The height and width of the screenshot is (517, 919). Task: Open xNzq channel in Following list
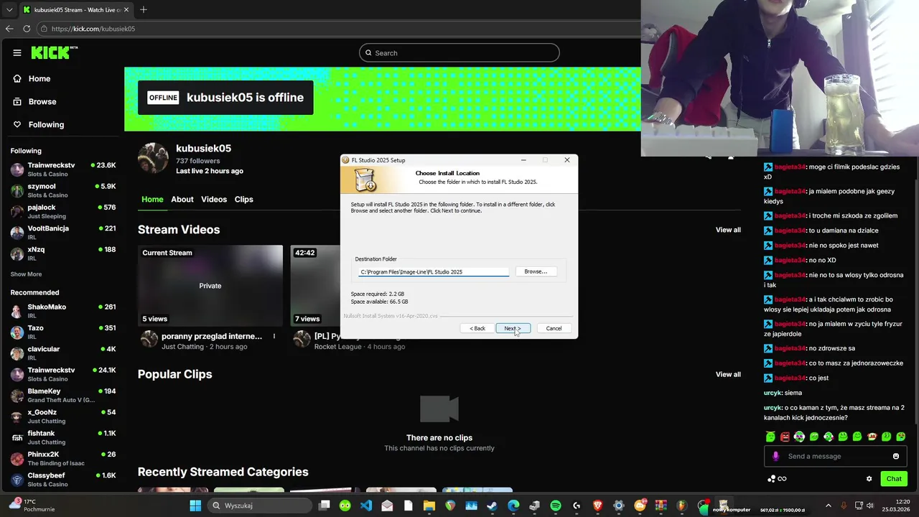[x=63, y=253]
